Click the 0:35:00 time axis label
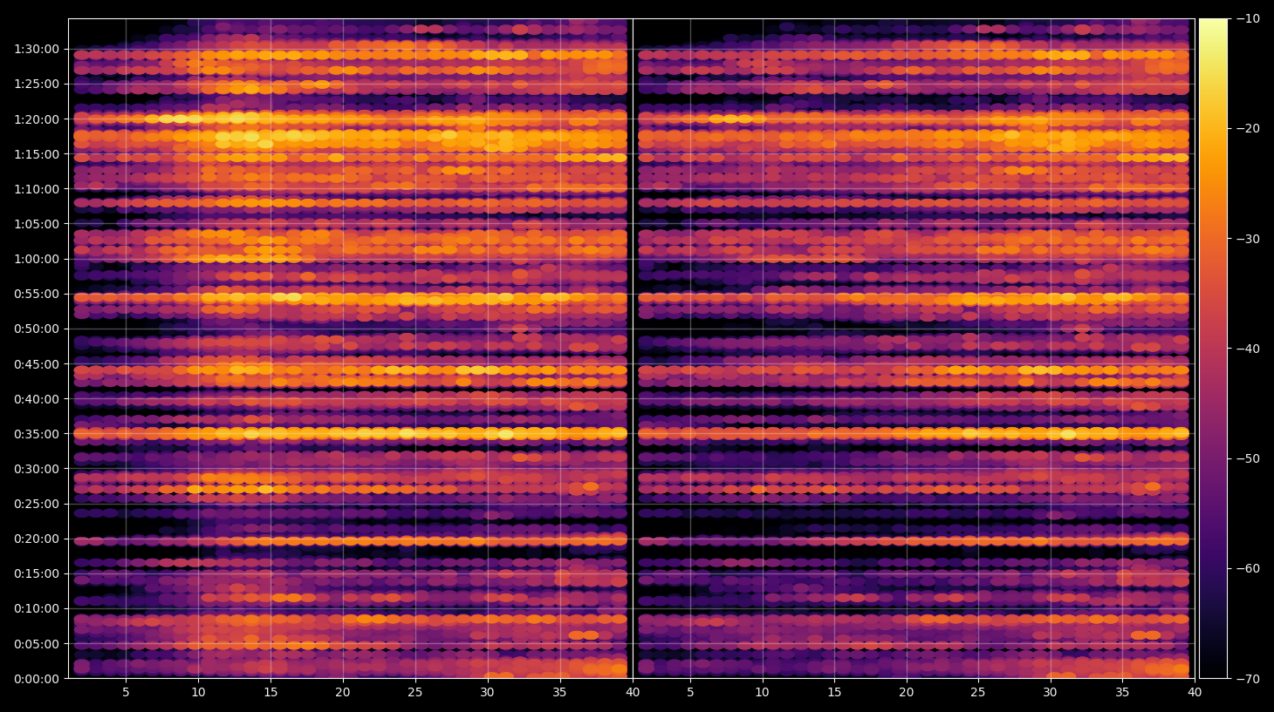This screenshot has width=1274, height=712. [x=37, y=434]
